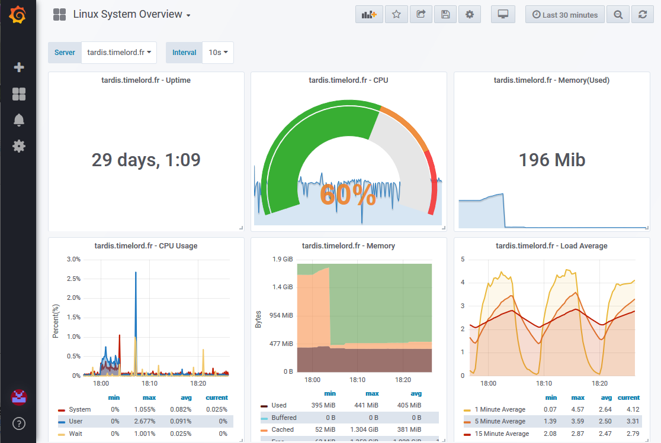Screen dimensions: 661x443
Task: Open the Last 30 minutes time picker
Action: coord(564,15)
